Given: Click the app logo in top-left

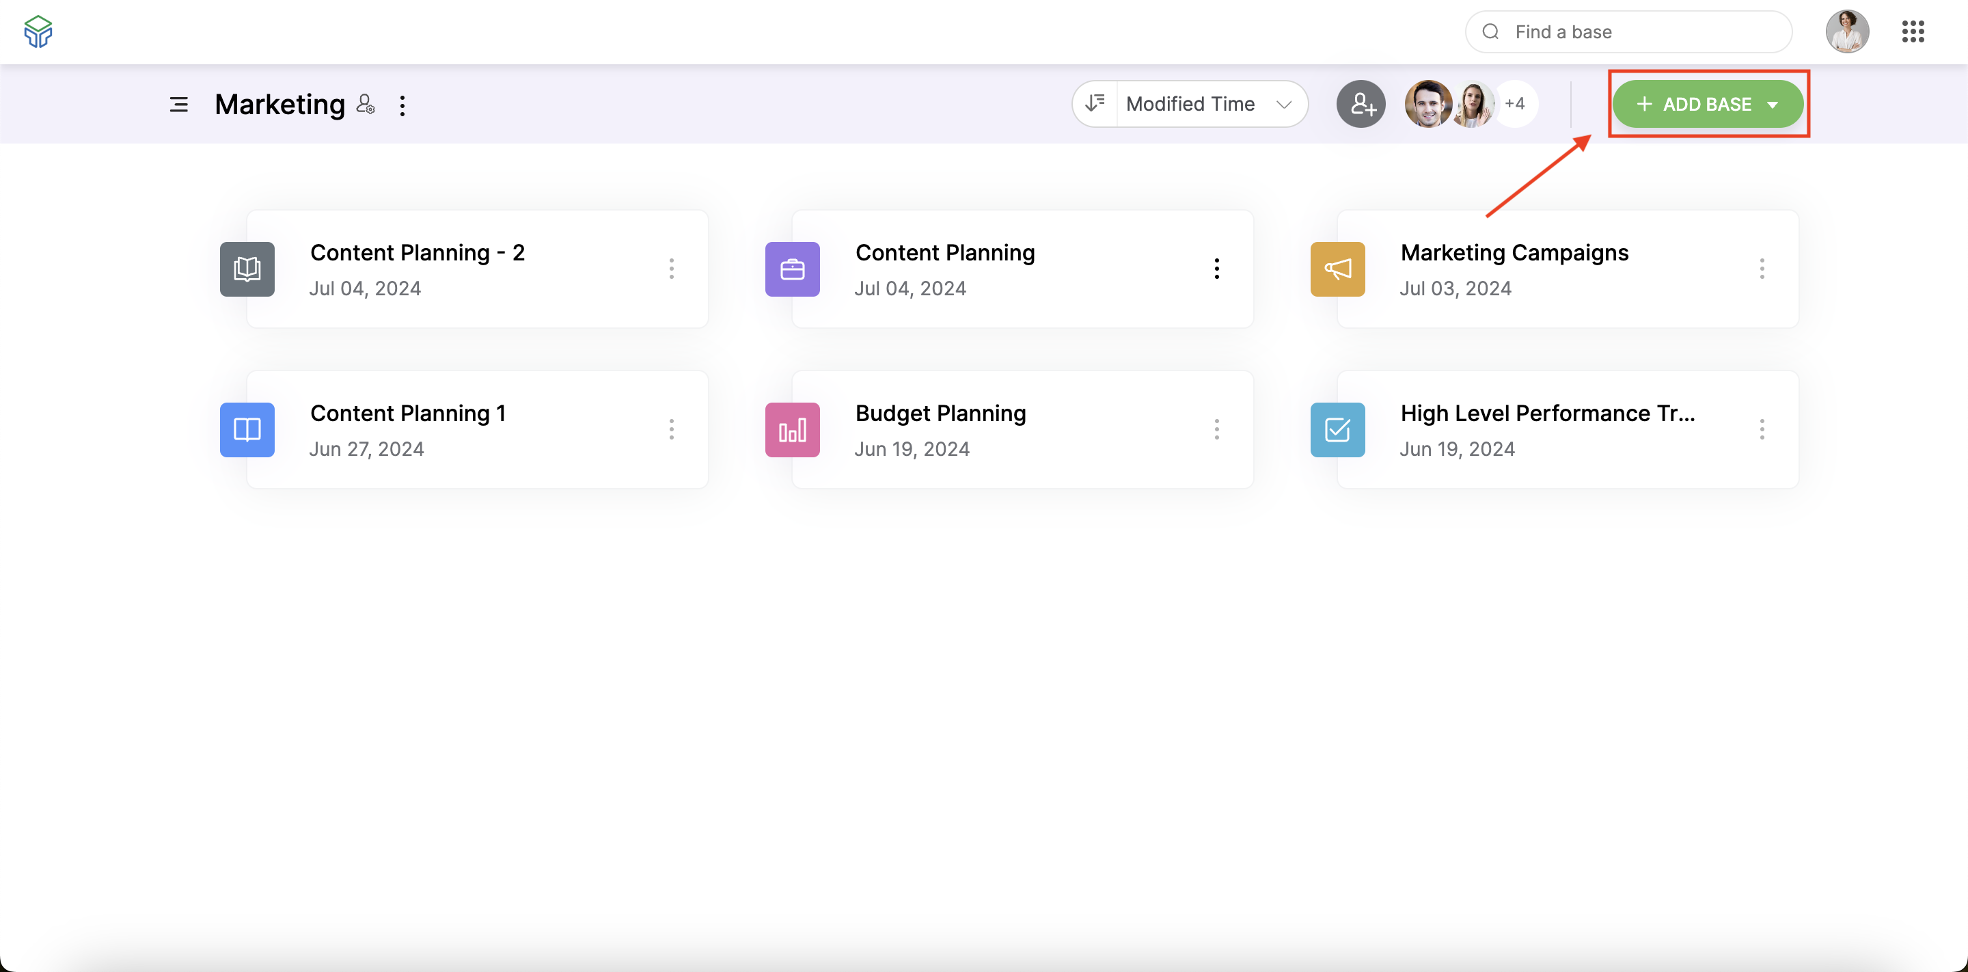Looking at the screenshot, I should click(x=38, y=32).
